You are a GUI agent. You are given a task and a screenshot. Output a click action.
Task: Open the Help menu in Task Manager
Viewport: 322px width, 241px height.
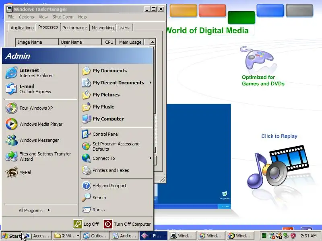[x=82, y=17]
